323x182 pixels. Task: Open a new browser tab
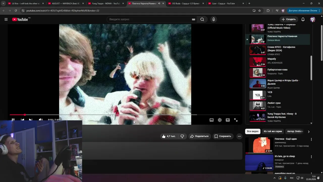[x=249, y=4]
